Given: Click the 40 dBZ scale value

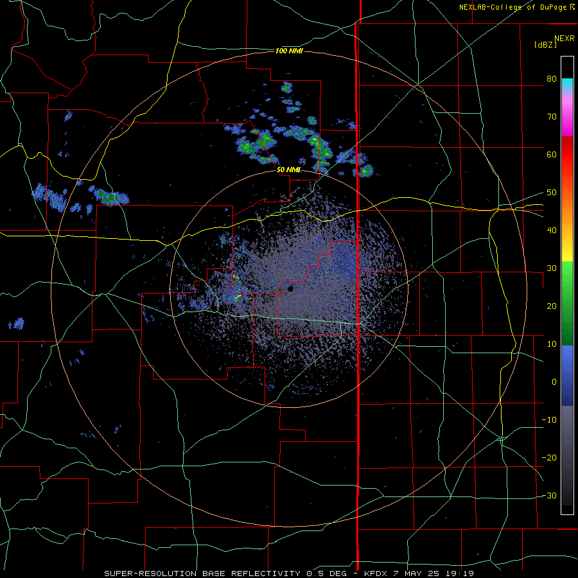Looking at the screenshot, I should coord(552,231).
